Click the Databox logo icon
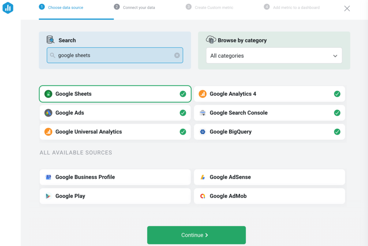 tap(8, 8)
